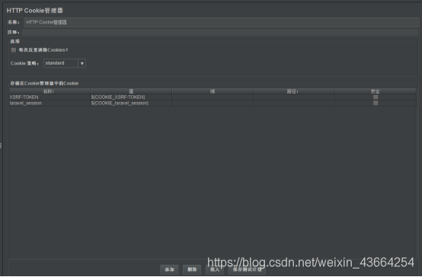Viewport: 422px width, 277px height.
Task: Sort by the 名称 column header
Action: tap(50, 91)
